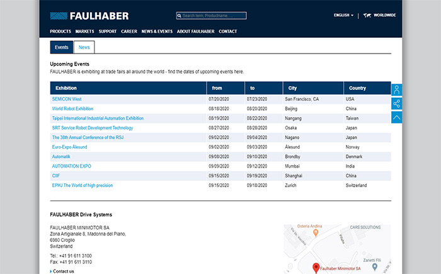Viewport: 441px width, 274px height.
Task: Open the NEWS & EVENTS menu
Action: (x=157, y=31)
